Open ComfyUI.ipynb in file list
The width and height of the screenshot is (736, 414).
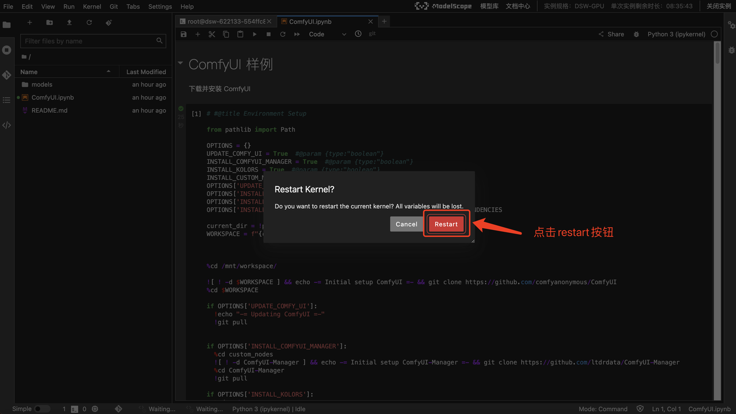pyautogui.click(x=93, y=98)
